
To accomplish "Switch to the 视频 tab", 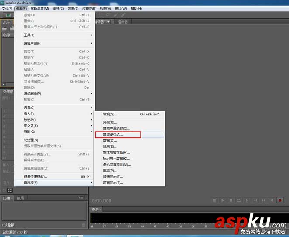I will (x=20, y=198).
